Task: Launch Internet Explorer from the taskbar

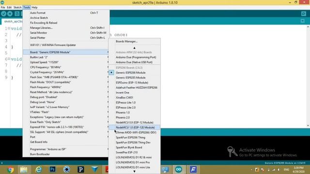Action: click(x=39, y=170)
